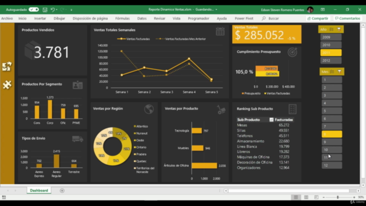
Task: Select the Programador tab
Action: click(x=198, y=18)
